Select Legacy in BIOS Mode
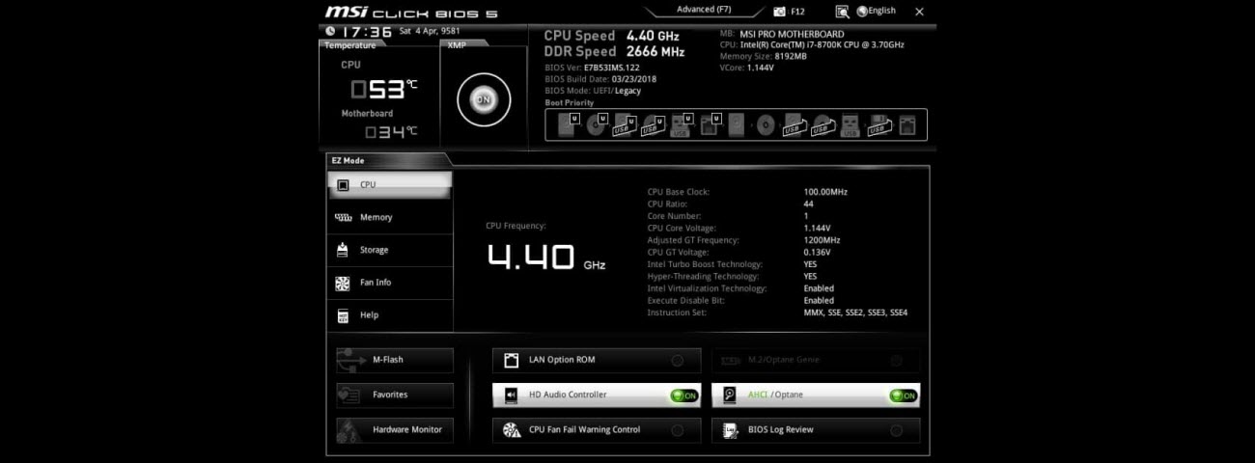Image resolution: width=1255 pixels, height=463 pixels. tap(627, 91)
